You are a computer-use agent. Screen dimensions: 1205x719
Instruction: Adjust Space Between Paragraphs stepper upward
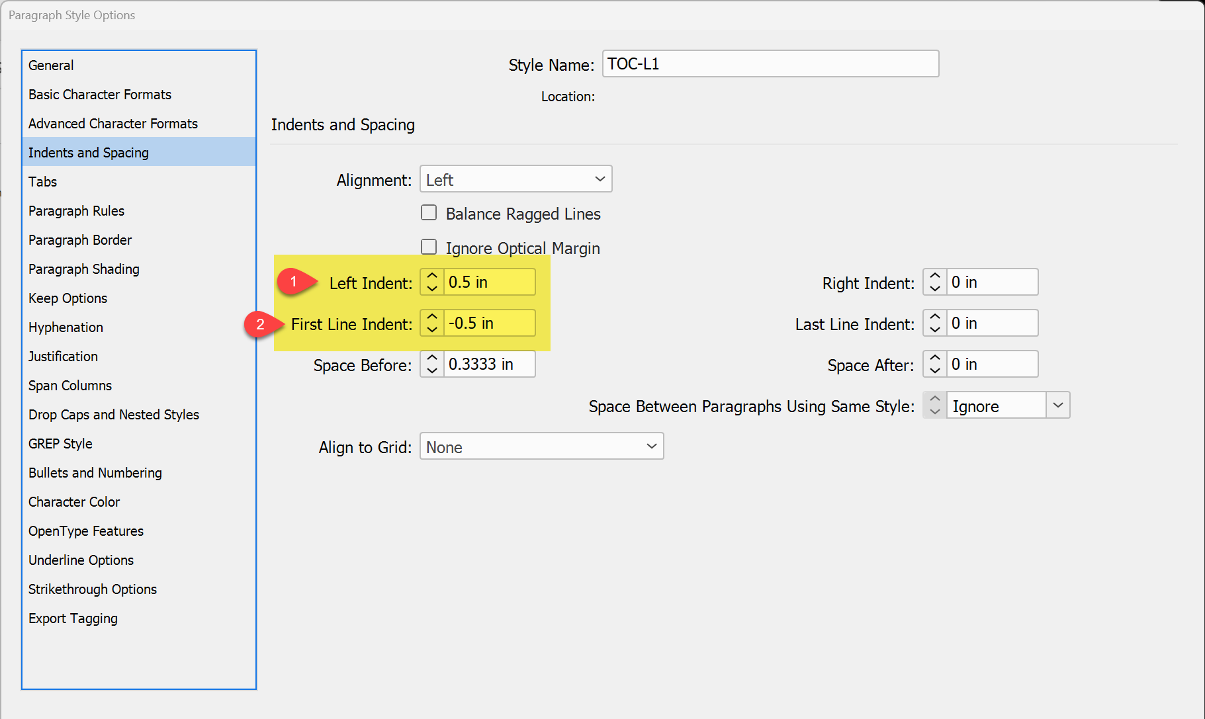click(x=934, y=400)
